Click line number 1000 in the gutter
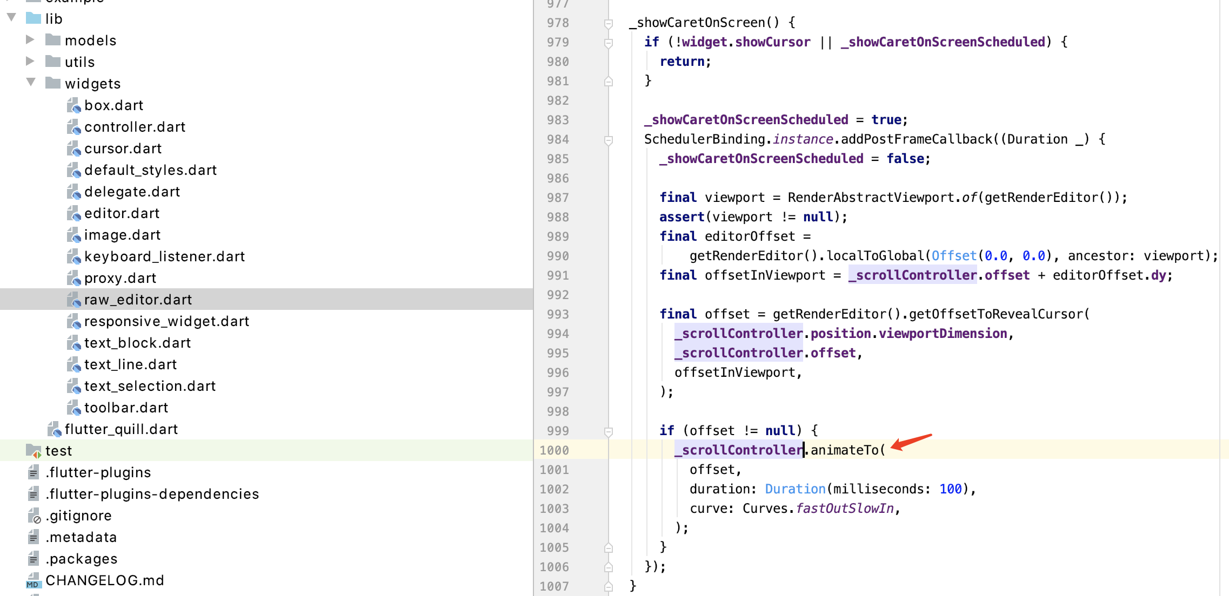This screenshot has height=596, width=1229. (555, 450)
